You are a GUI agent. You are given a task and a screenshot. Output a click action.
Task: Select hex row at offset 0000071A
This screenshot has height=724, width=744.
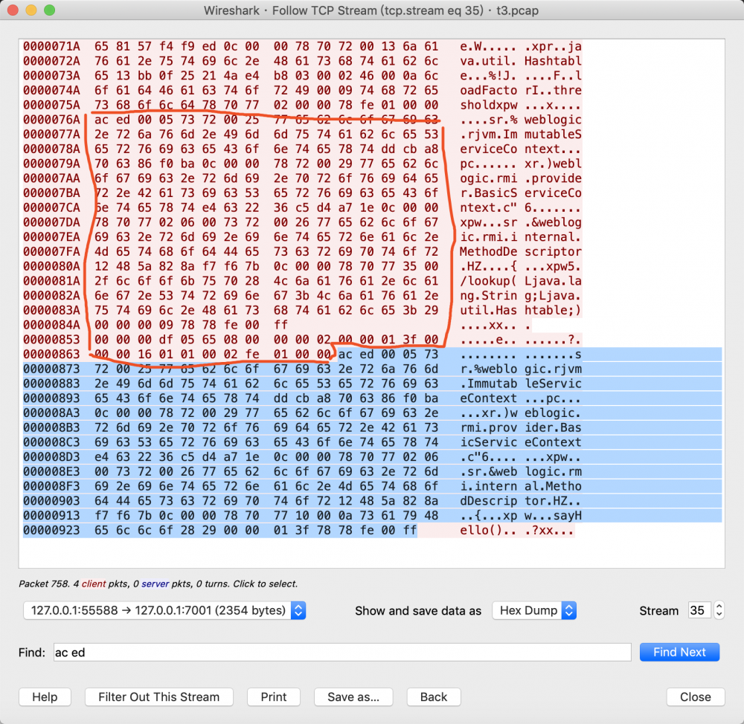(302, 47)
